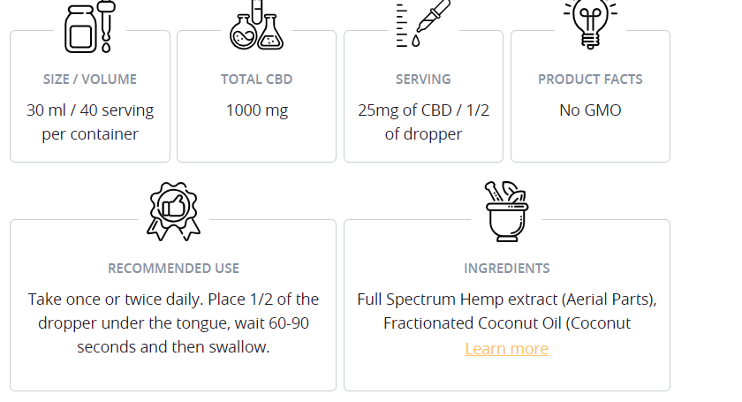This screenshot has width=742, height=402.
Task: Click the mortar and pestle icon
Action: coord(506,212)
